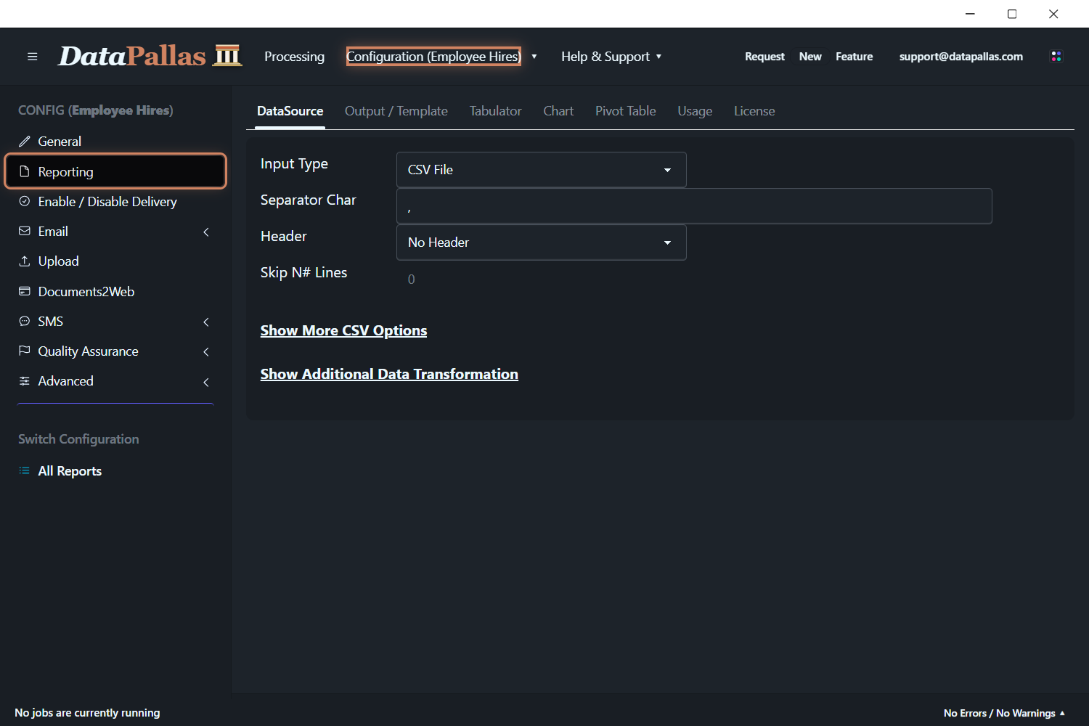
Task: Click the envelope icon beside Email
Action: 25,231
